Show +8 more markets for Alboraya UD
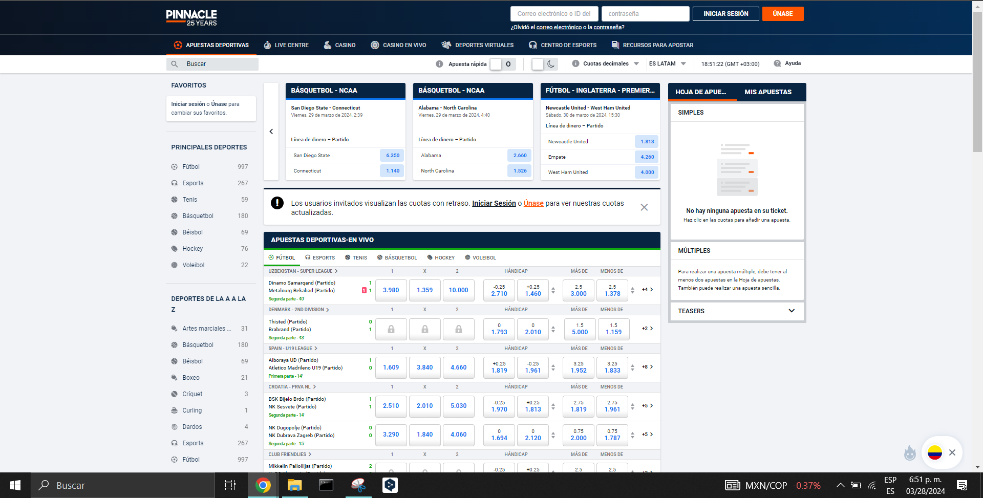 pyautogui.click(x=647, y=367)
